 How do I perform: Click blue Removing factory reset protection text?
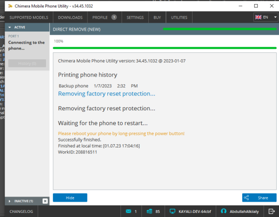[x=106, y=94]
